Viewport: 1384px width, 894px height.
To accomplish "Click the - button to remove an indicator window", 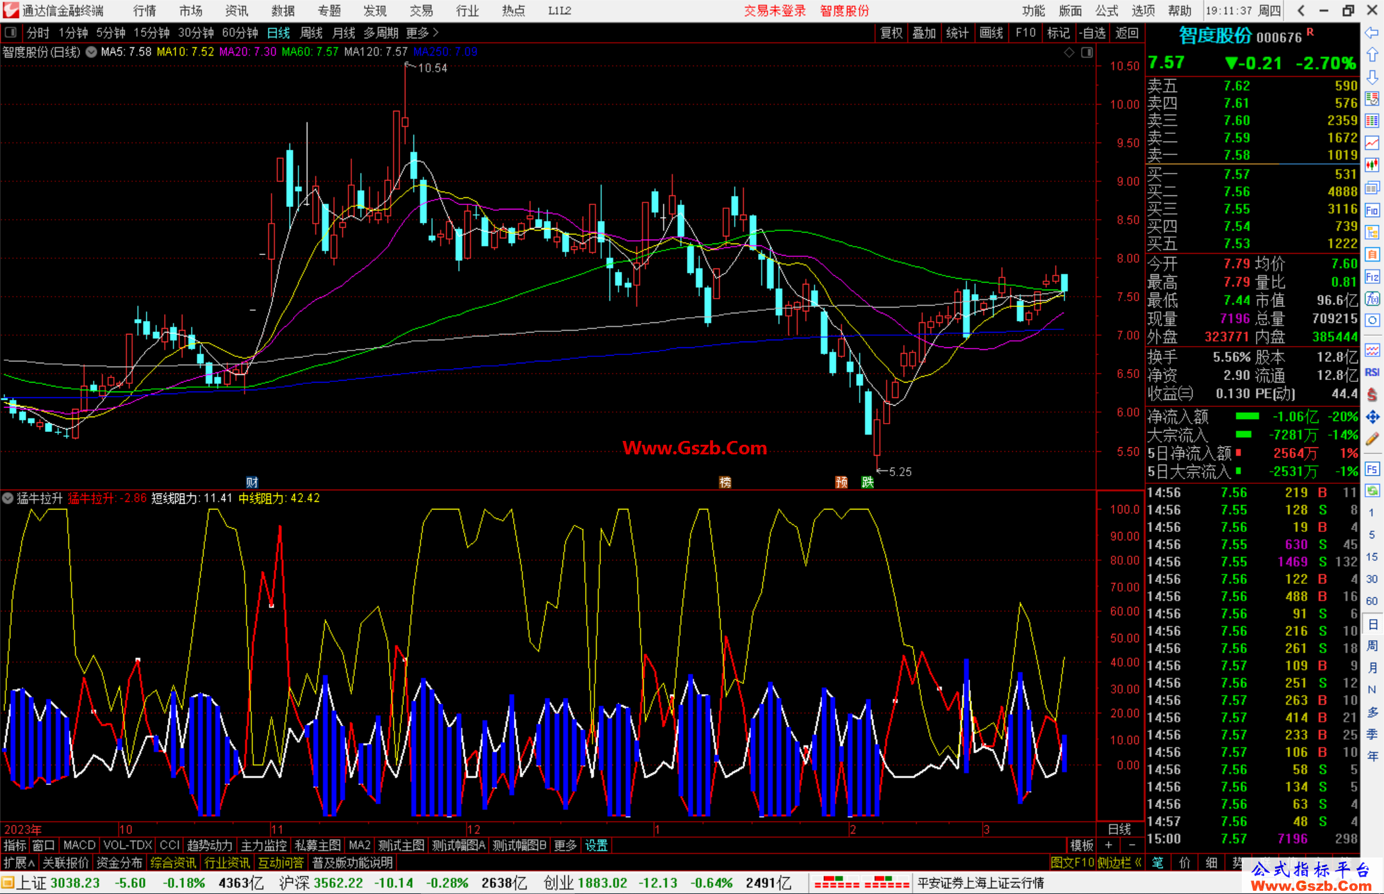I will point(1132,845).
